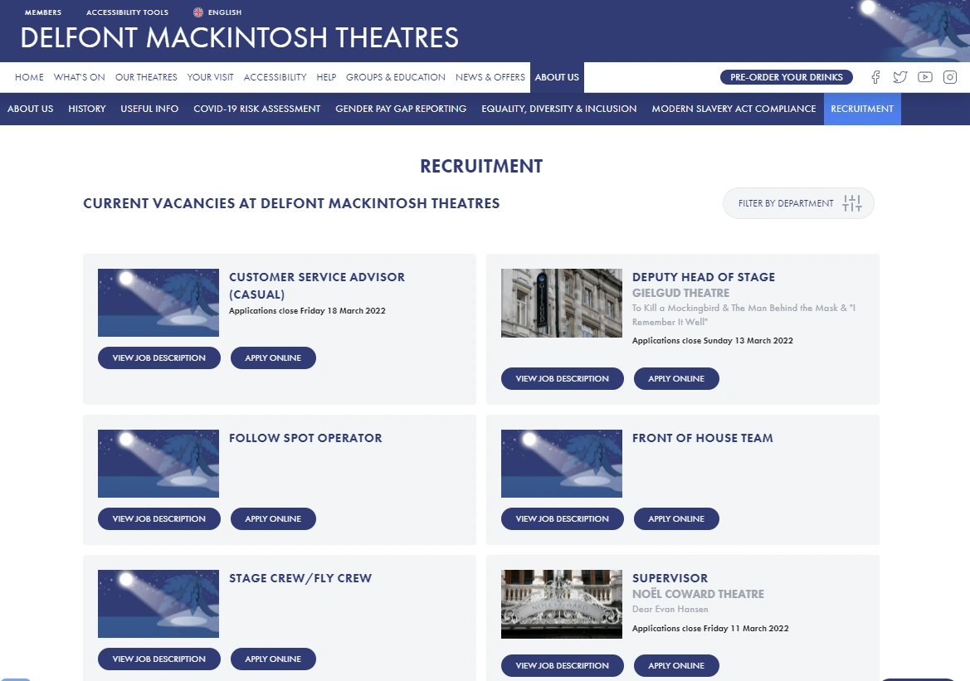Image resolution: width=970 pixels, height=681 pixels.
Task: Click the filter sliders icon
Action: pyautogui.click(x=852, y=203)
